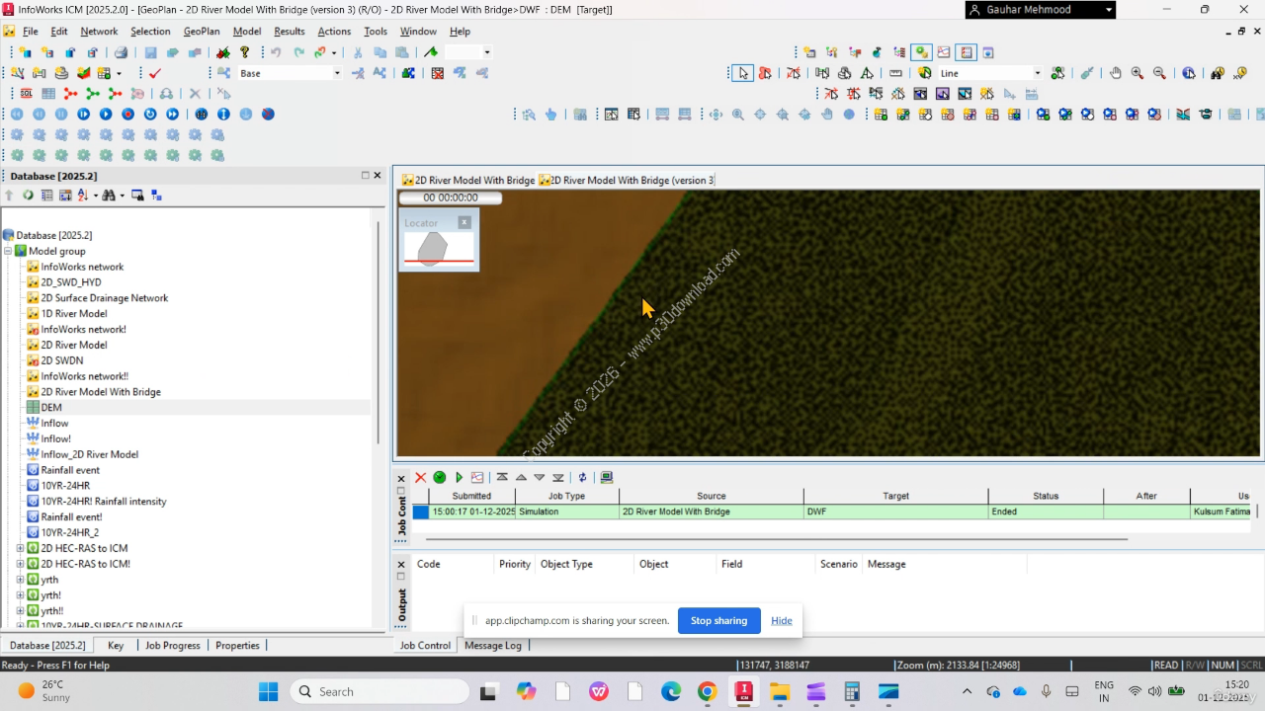Select the arrow pointer selection tool
Viewport: 1265px width, 711px height.
click(x=742, y=73)
